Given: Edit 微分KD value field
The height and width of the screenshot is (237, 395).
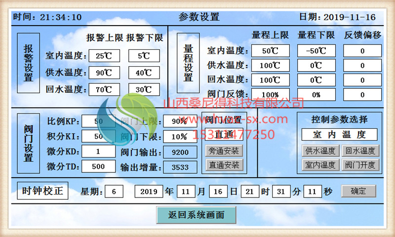Looking at the screenshot, I should click(98, 152).
